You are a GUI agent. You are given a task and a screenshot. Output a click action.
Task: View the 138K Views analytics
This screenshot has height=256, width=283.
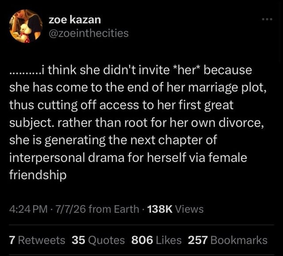tap(176, 209)
